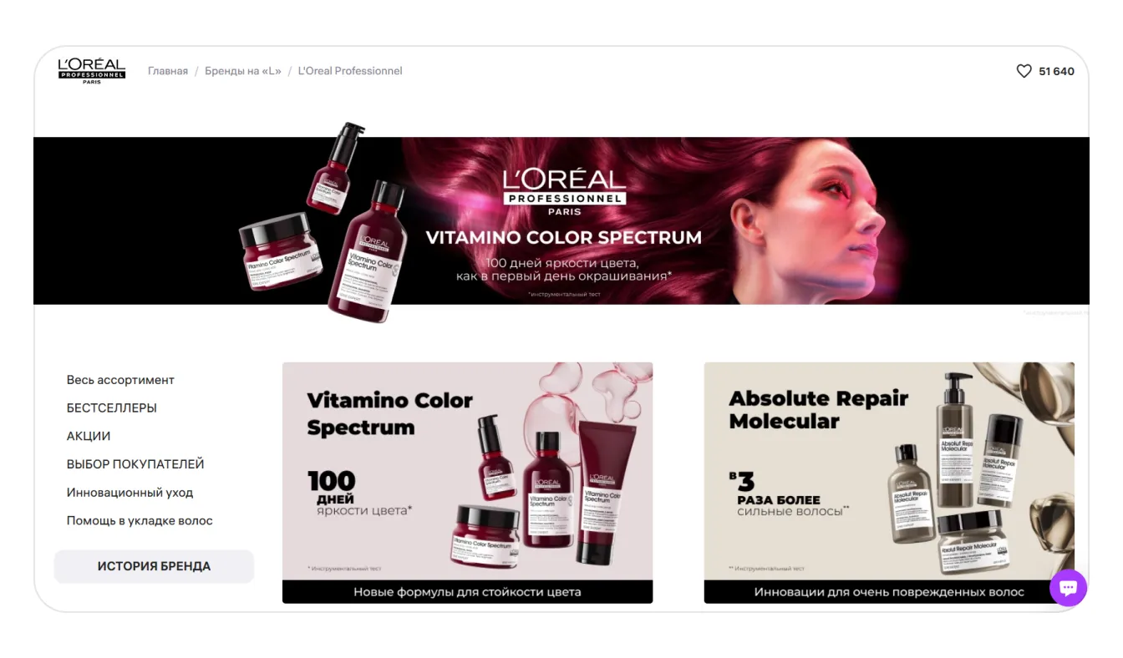The height and width of the screenshot is (658, 1123).
Task: Open the purple chat support bubble
Action: coord(1068,588)
